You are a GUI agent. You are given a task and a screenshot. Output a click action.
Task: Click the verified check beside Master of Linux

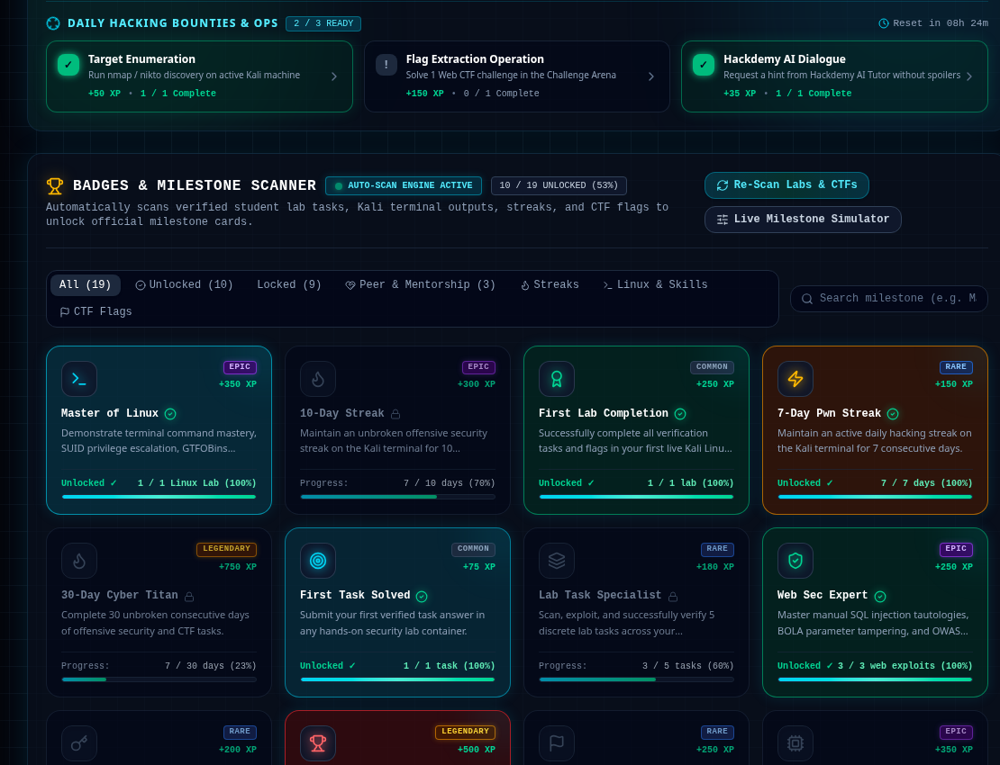170,414
